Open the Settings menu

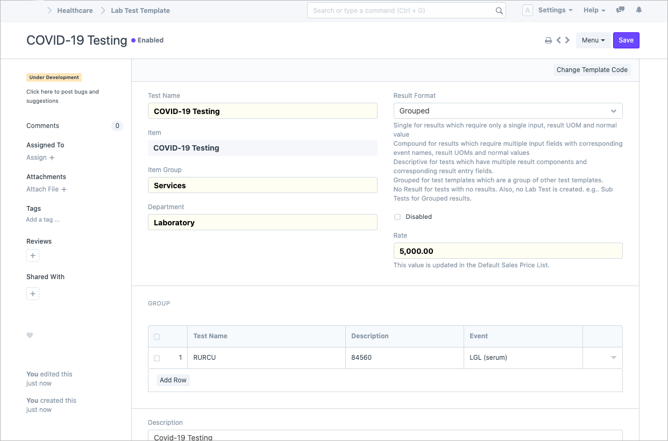coord(555,10)
